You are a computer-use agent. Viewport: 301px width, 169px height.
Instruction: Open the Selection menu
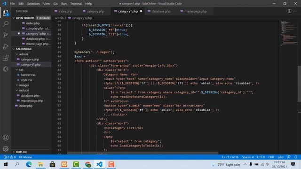click(x=33, y=4)
